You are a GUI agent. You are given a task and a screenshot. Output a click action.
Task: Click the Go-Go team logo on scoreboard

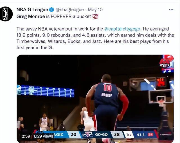(87, 135)
